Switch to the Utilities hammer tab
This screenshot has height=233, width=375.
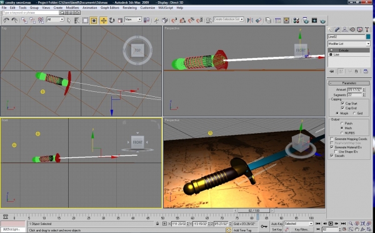pos(367,29)
